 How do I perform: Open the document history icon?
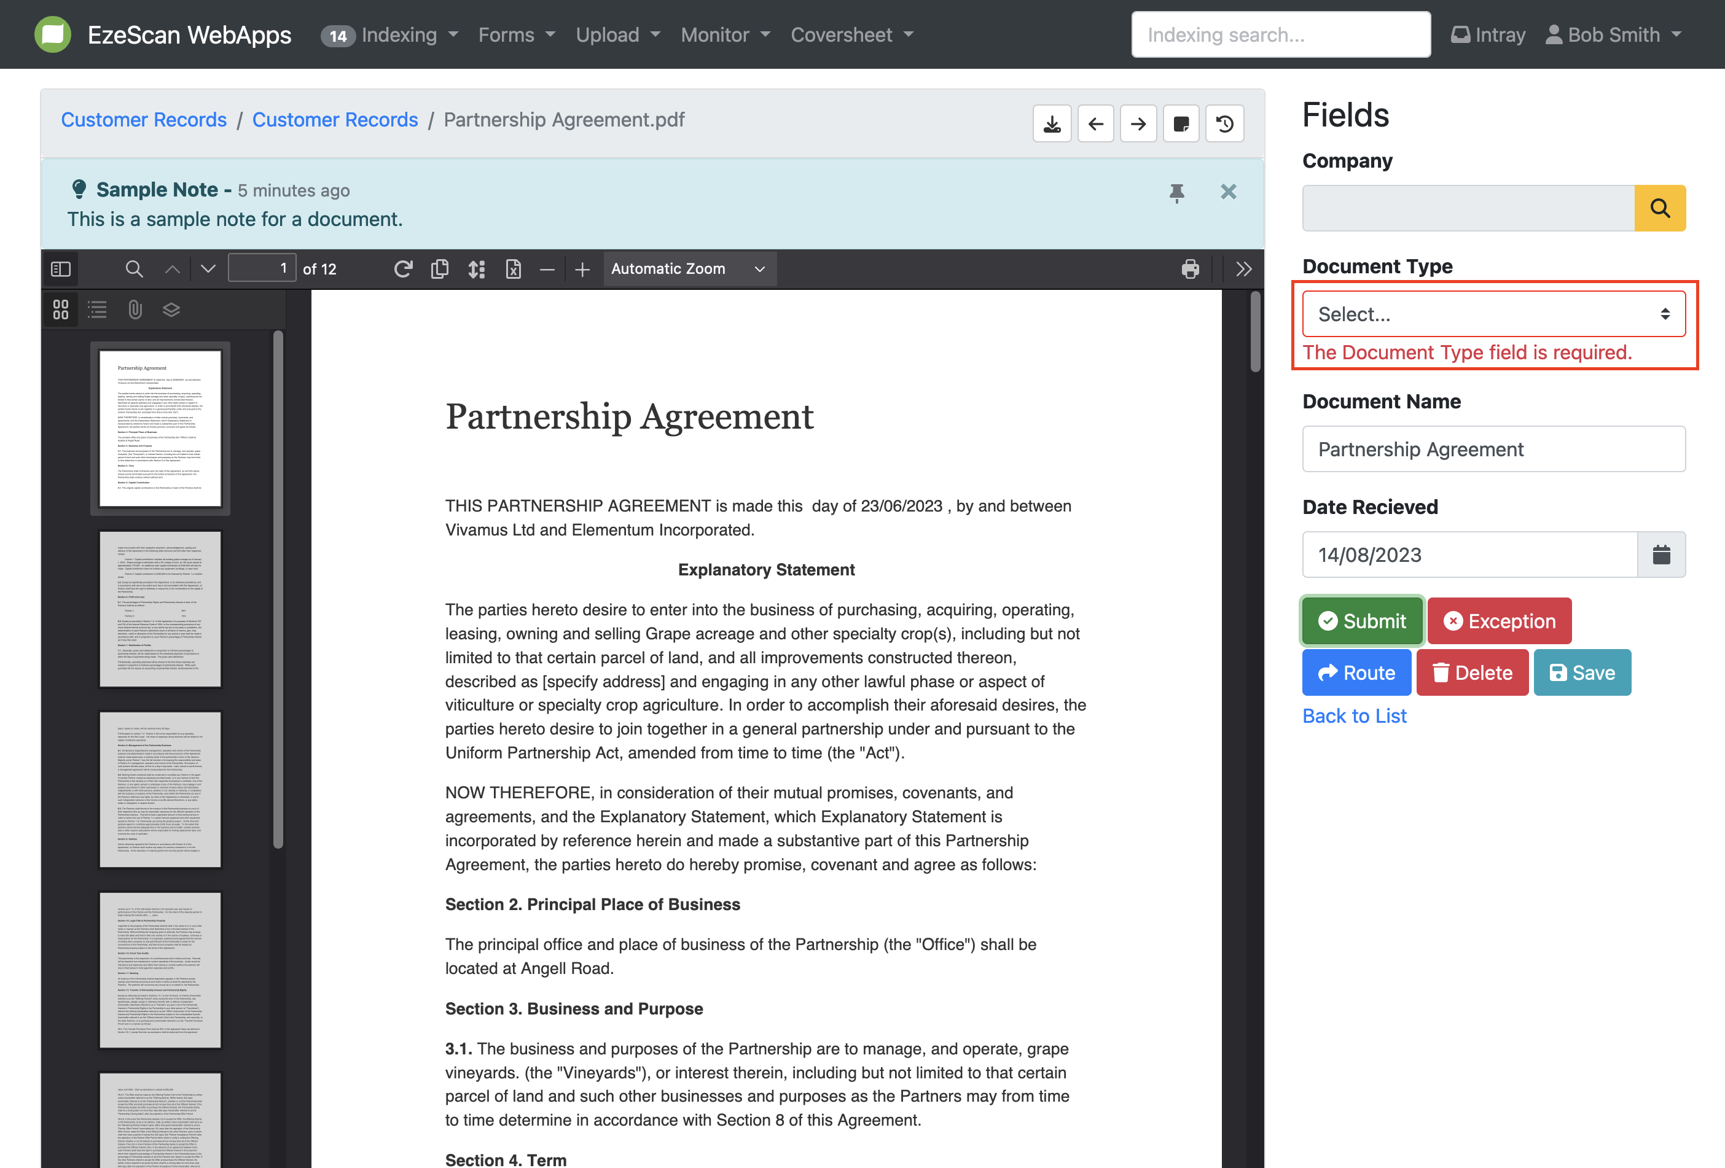pos(1224,123)
